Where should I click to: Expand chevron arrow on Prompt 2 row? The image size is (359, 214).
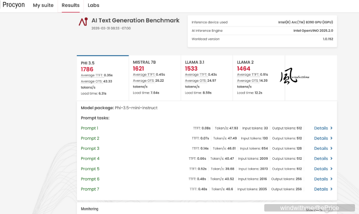[331, 138]
